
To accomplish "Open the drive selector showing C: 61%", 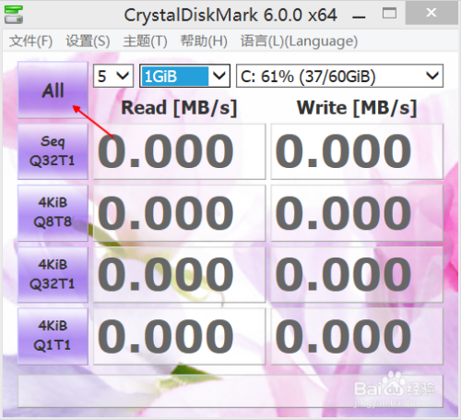I will point(339,76).
